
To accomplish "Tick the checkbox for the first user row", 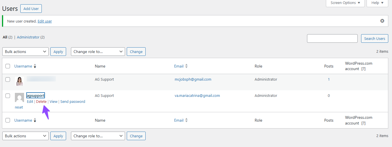I will 8,79.
